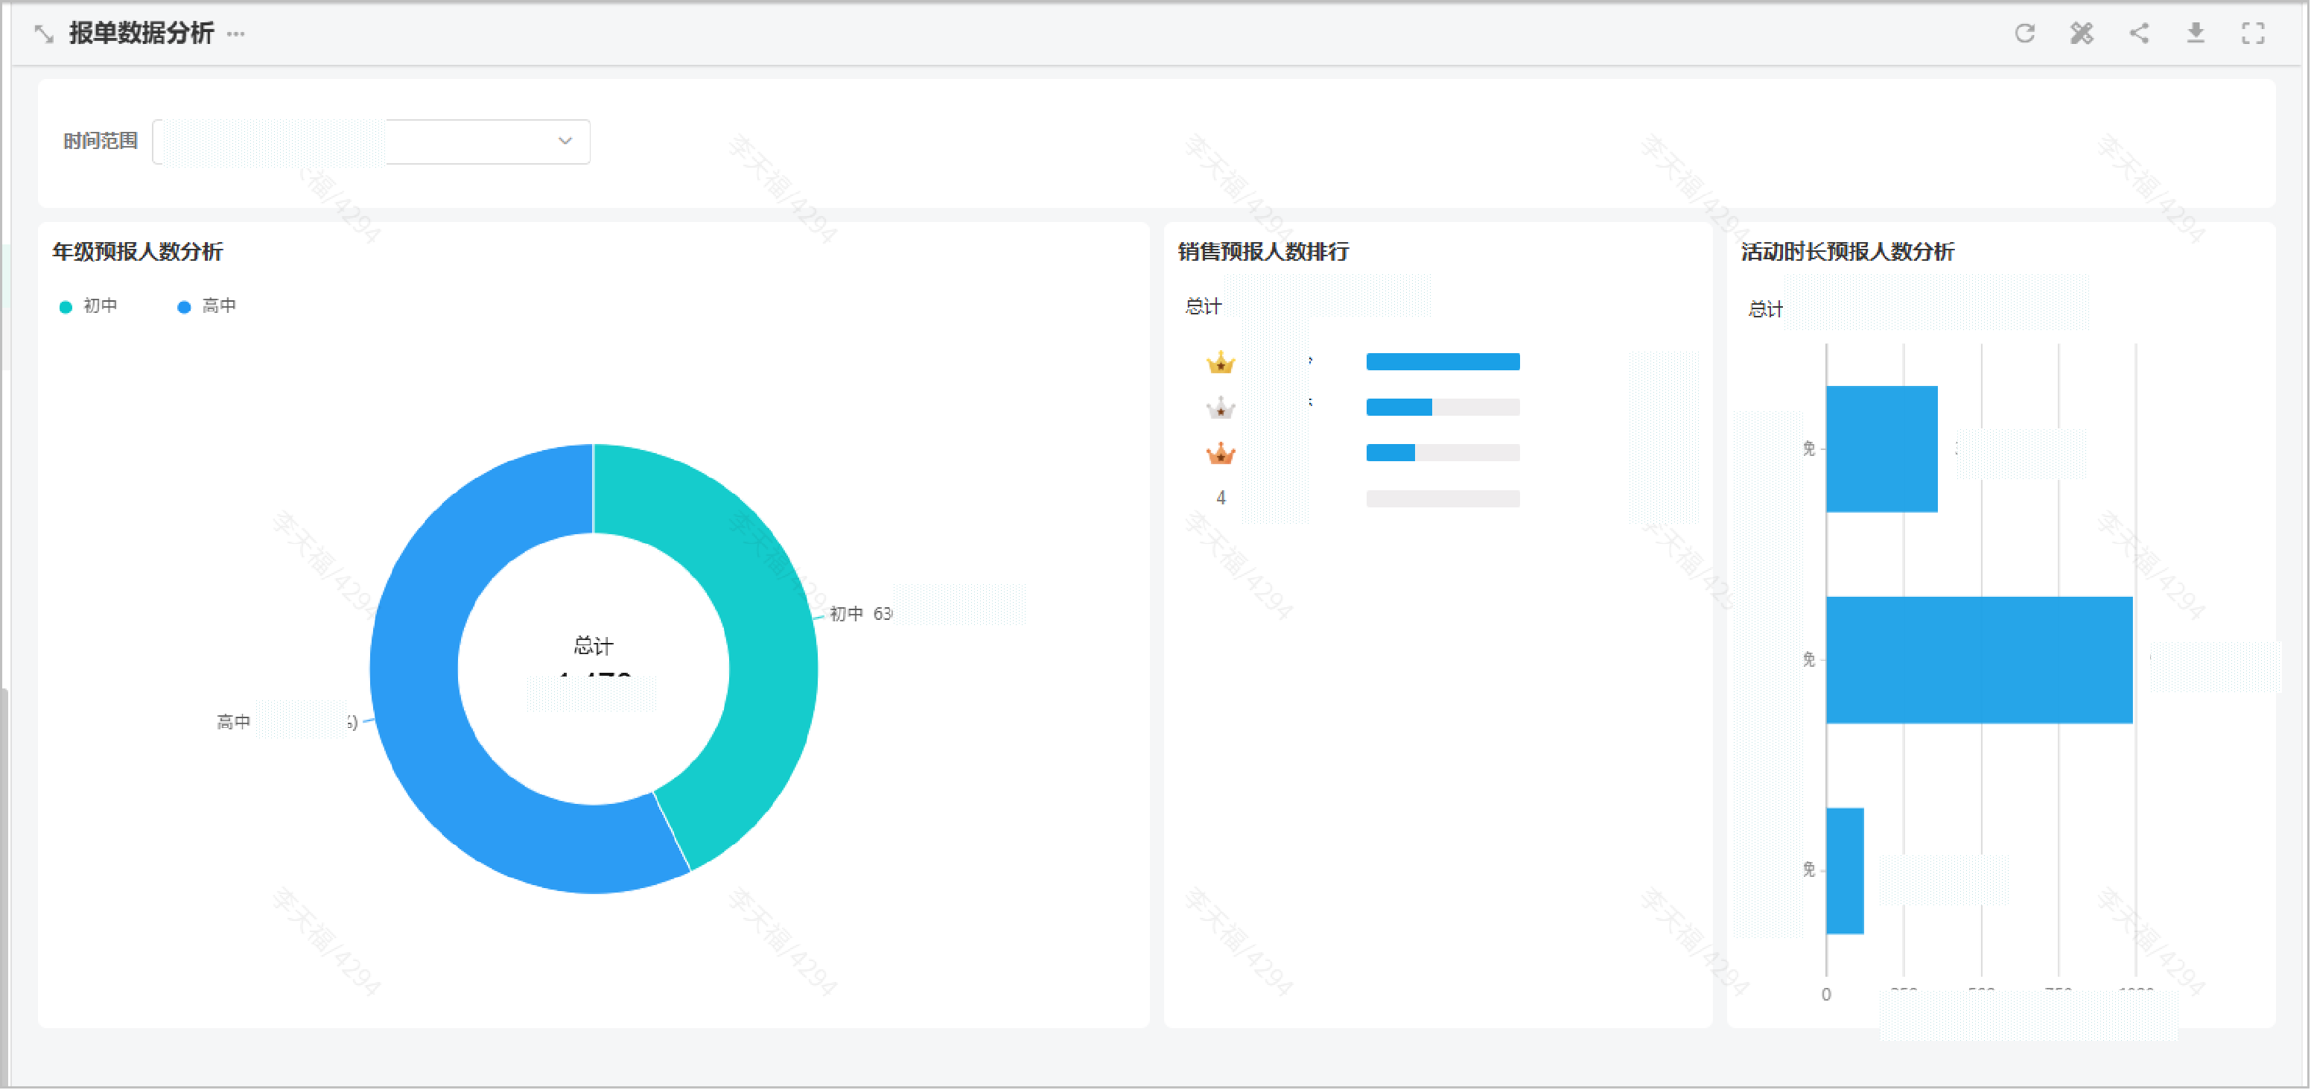Click the gold crown rank icon

1220,362
